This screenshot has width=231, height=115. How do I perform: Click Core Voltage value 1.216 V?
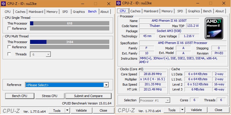[x=189, y=36]
